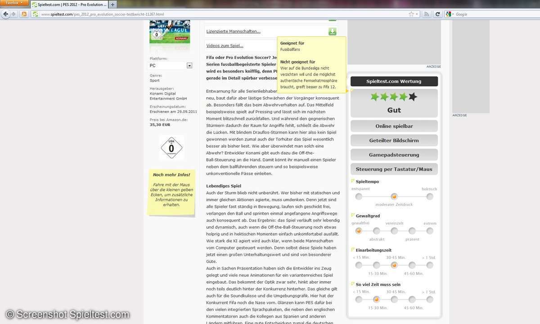This screenshot has width=540, height=324.
Task: Click the Noch mehr Infos sticky note
Action: tap(171, 193)
